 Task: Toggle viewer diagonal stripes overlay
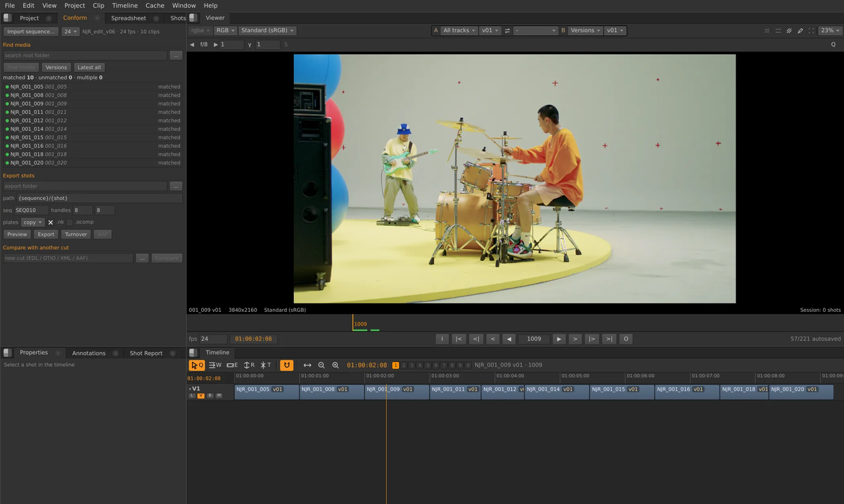[x=789, y=31]
